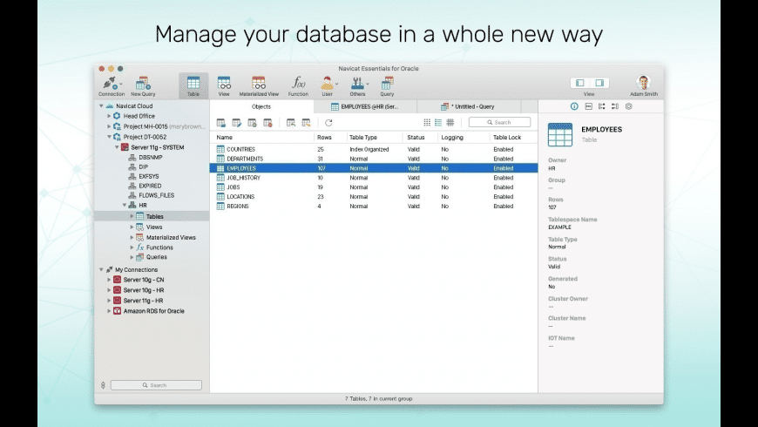
Task: Toggle the right information pane
Action: coord(599,83)
